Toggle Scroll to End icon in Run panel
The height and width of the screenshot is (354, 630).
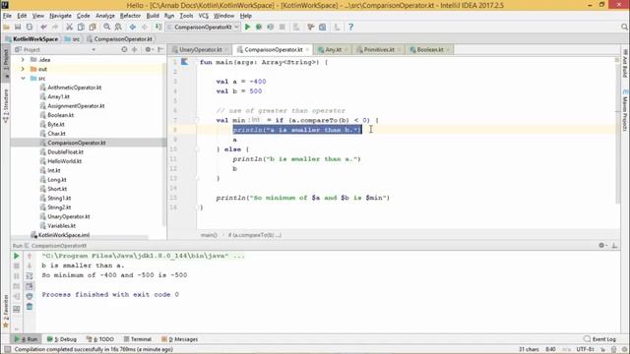click(30, 286)
